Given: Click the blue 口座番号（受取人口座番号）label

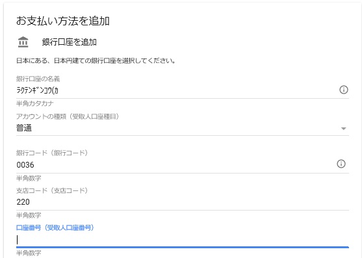Looking at the screenshot, I should (x=55, y=227).
